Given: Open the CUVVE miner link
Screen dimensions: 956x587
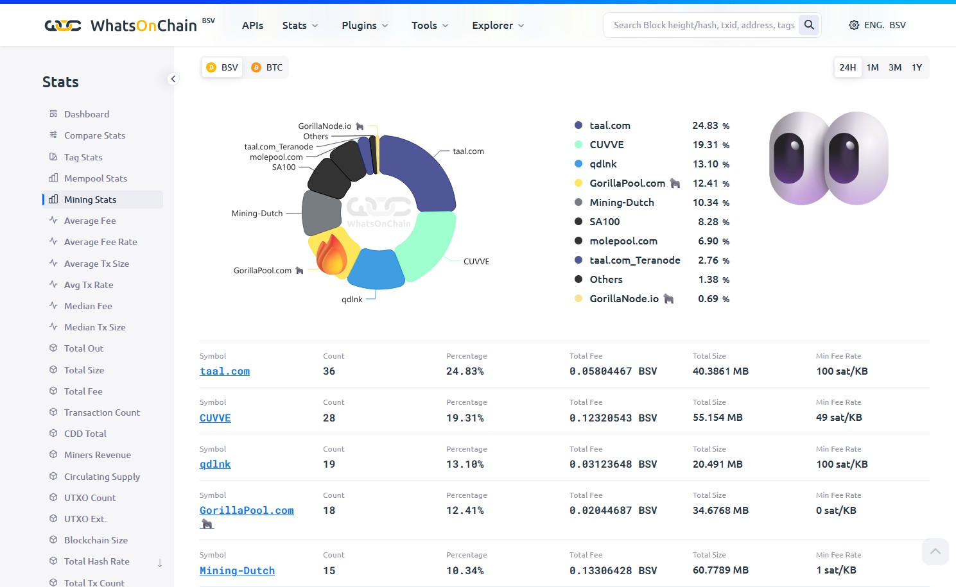Looking at the screenshot, I should 215,418.
